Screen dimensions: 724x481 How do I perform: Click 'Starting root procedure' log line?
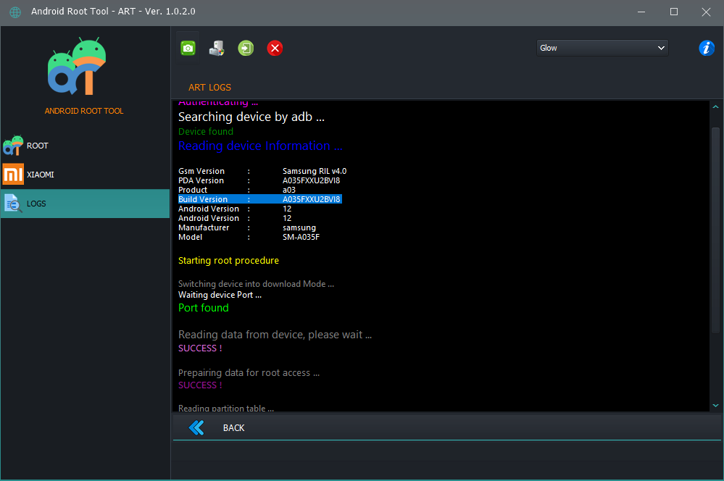point(228,260)
